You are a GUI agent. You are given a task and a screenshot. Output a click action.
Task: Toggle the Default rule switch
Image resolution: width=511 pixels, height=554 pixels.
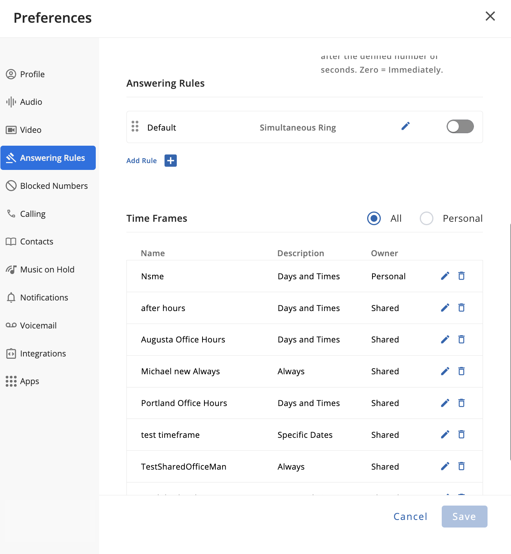[460, 126]
